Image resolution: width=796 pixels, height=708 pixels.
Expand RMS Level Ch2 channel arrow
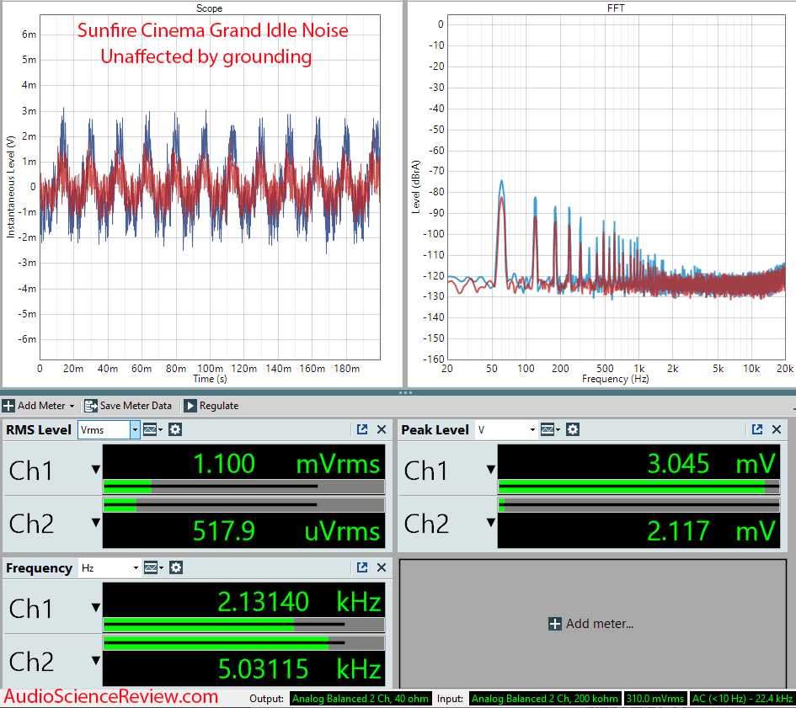point(96,522)
